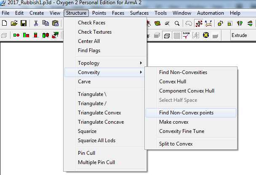Click the green and red bars icon
The image size is (256, 175).
[x=26, y=35]
